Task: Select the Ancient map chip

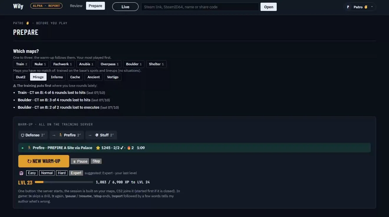Action: (x=94, y=77)
